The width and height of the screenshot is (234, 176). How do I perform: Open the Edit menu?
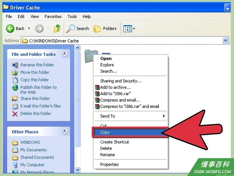[x=21, y=16]
